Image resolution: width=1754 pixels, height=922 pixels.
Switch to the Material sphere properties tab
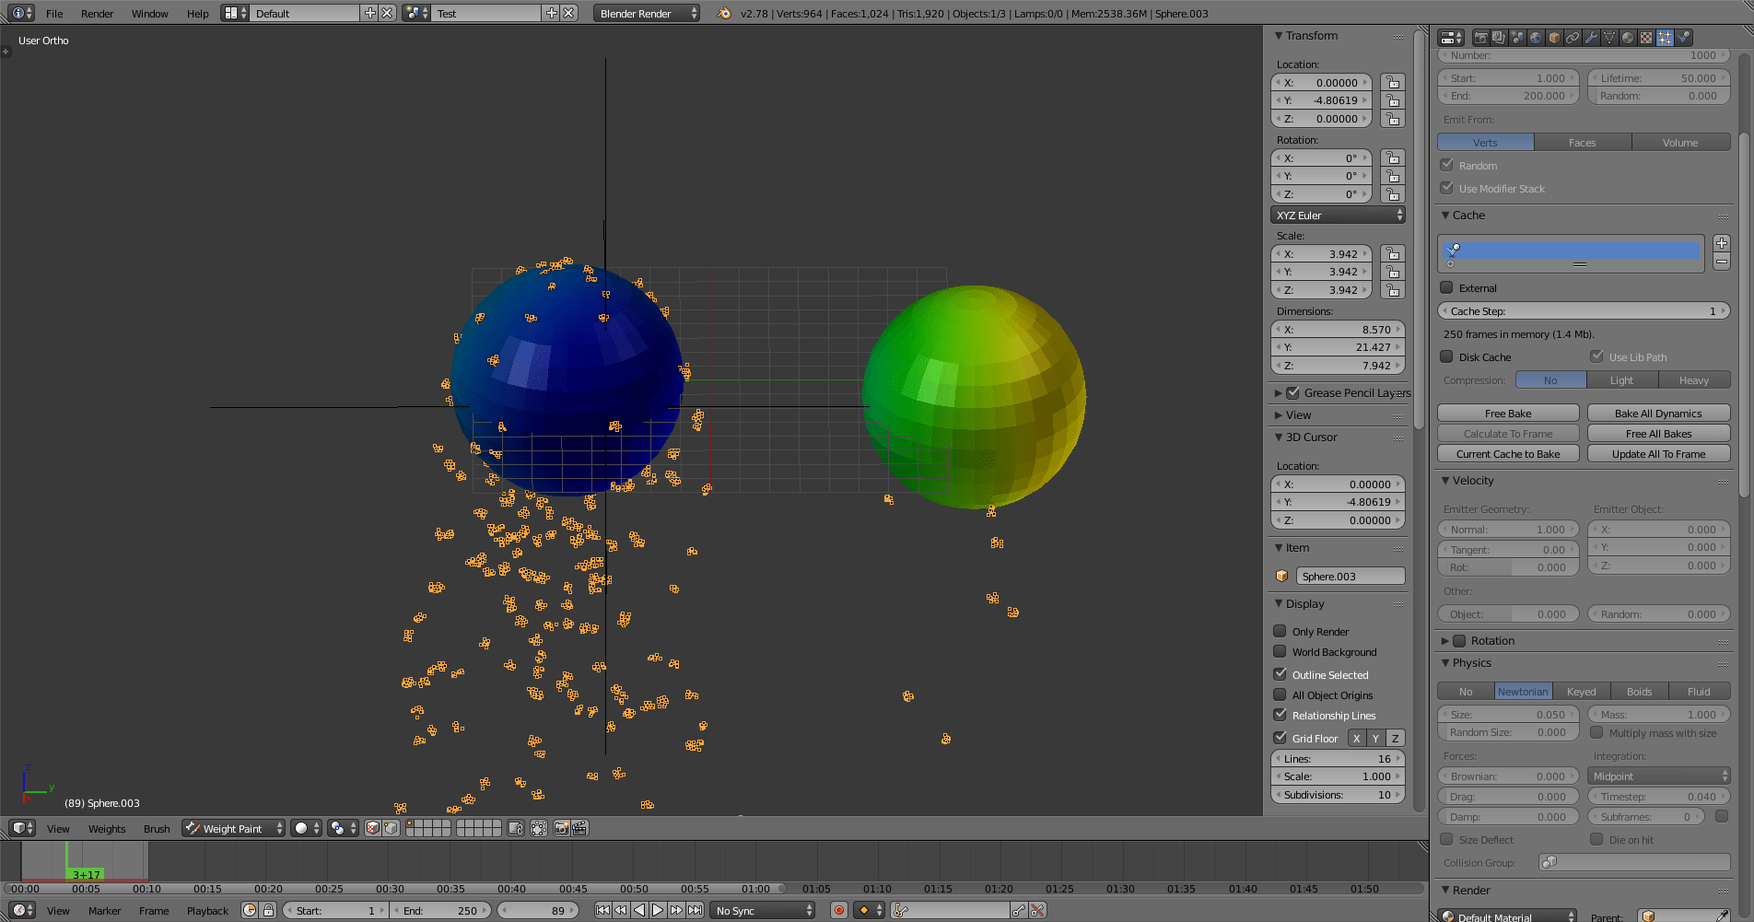click(1628, 37)
